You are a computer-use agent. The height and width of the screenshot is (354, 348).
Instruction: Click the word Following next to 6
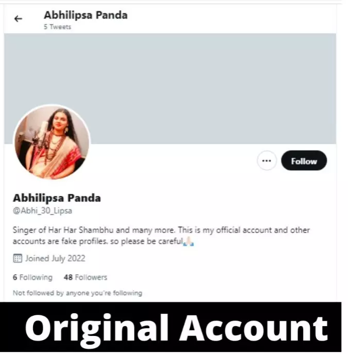[x=36, y=277]
